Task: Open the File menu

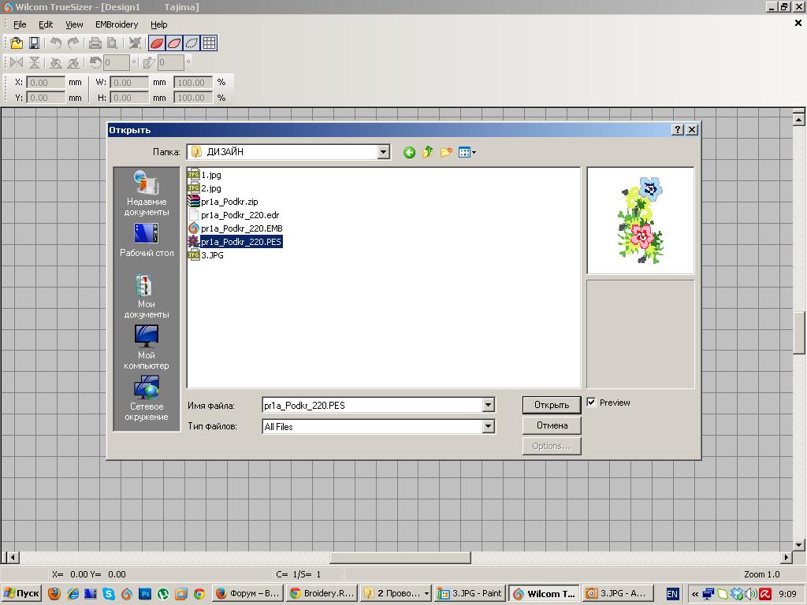Action: tap(20, 24)
